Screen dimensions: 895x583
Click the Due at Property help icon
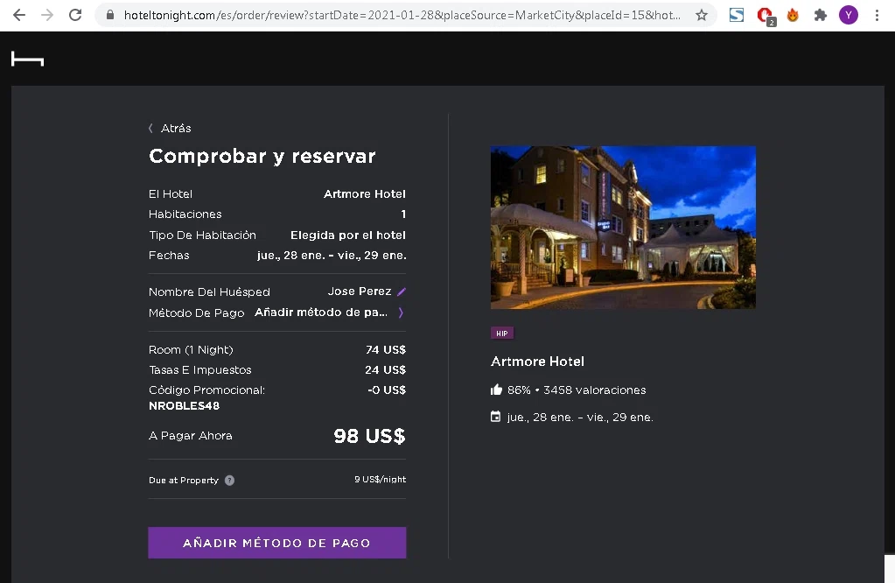click(229, 481)
